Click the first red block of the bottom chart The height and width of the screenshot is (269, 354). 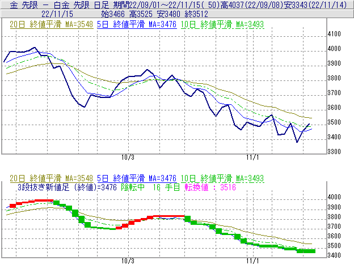tap(13, 206)
